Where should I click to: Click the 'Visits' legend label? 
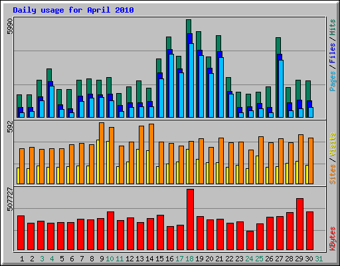[332, 144]
